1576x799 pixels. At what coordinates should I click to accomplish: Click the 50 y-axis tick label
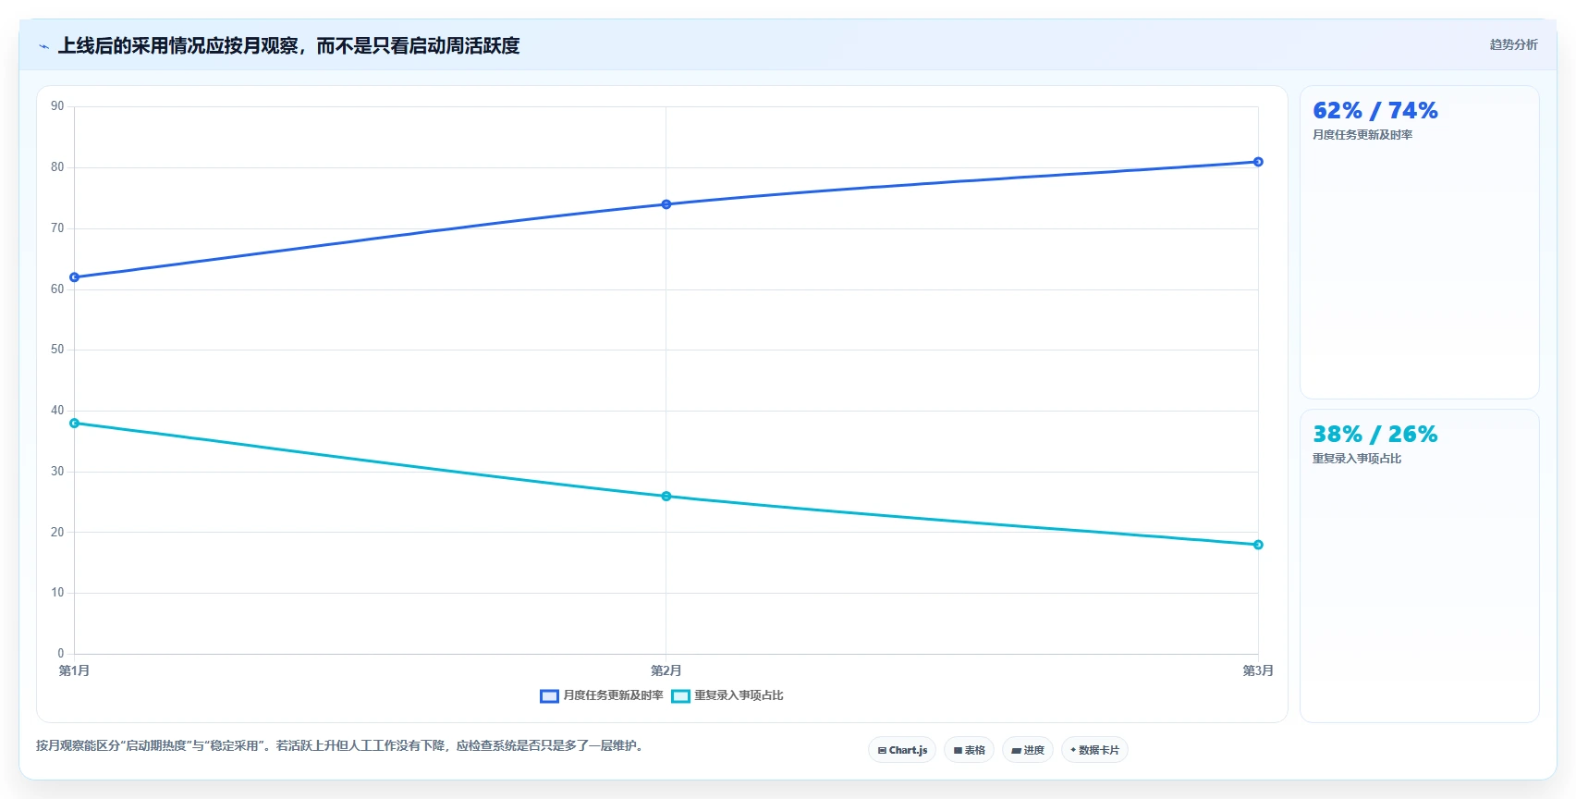(57, 350)
